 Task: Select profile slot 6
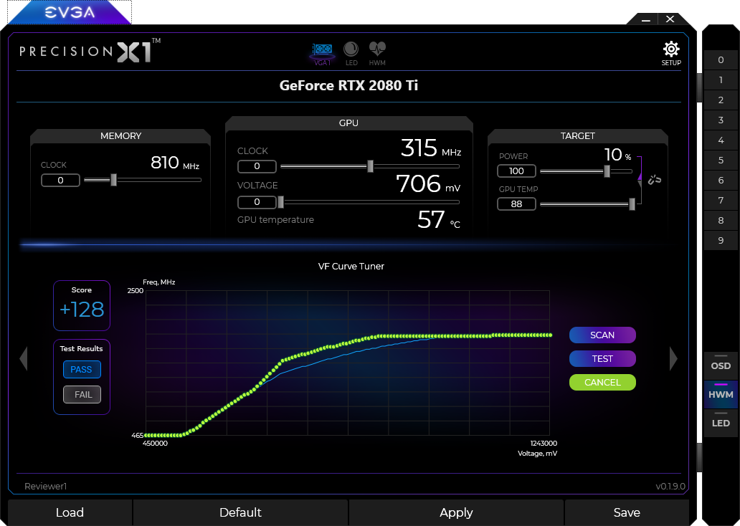[x=721, y=180]
